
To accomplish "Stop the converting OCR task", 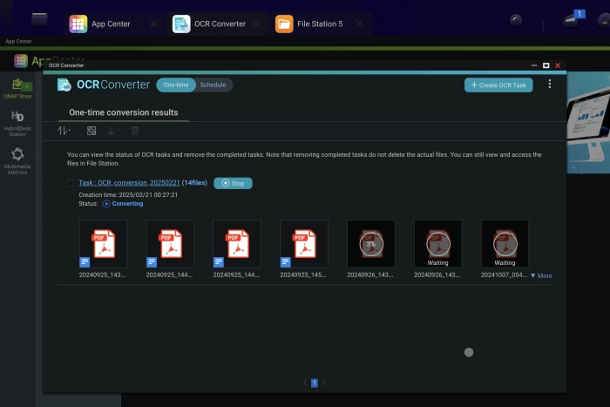I will pyautogui.click(x=233, y=183).
